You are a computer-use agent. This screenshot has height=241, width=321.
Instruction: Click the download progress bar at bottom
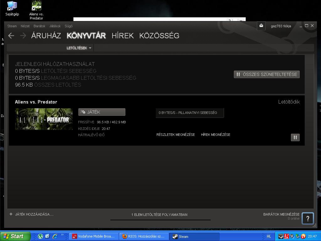coord(160,220)
